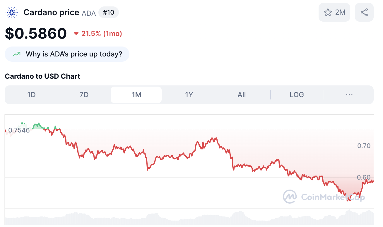Click the Cardano price title text
This screenshot has height=227, width=383.
point(51,13)
